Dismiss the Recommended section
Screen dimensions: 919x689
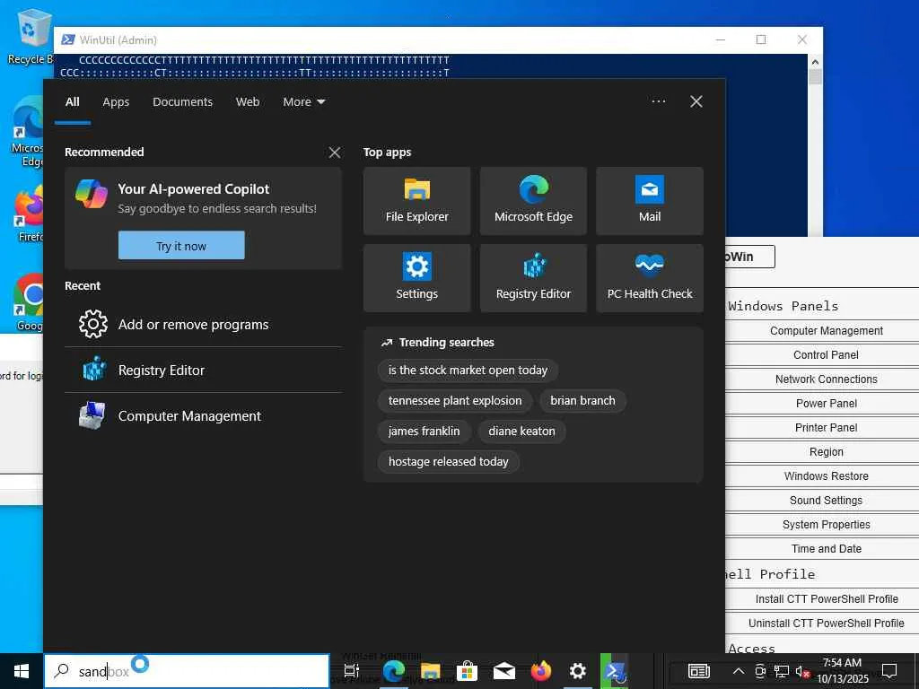click(335, 153)
